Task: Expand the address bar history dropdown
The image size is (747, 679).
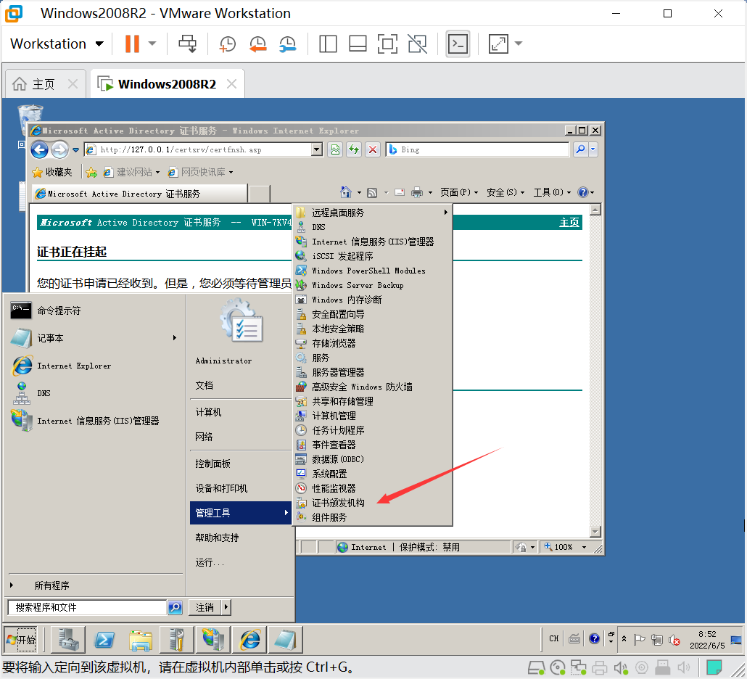Action: point(317,149)
